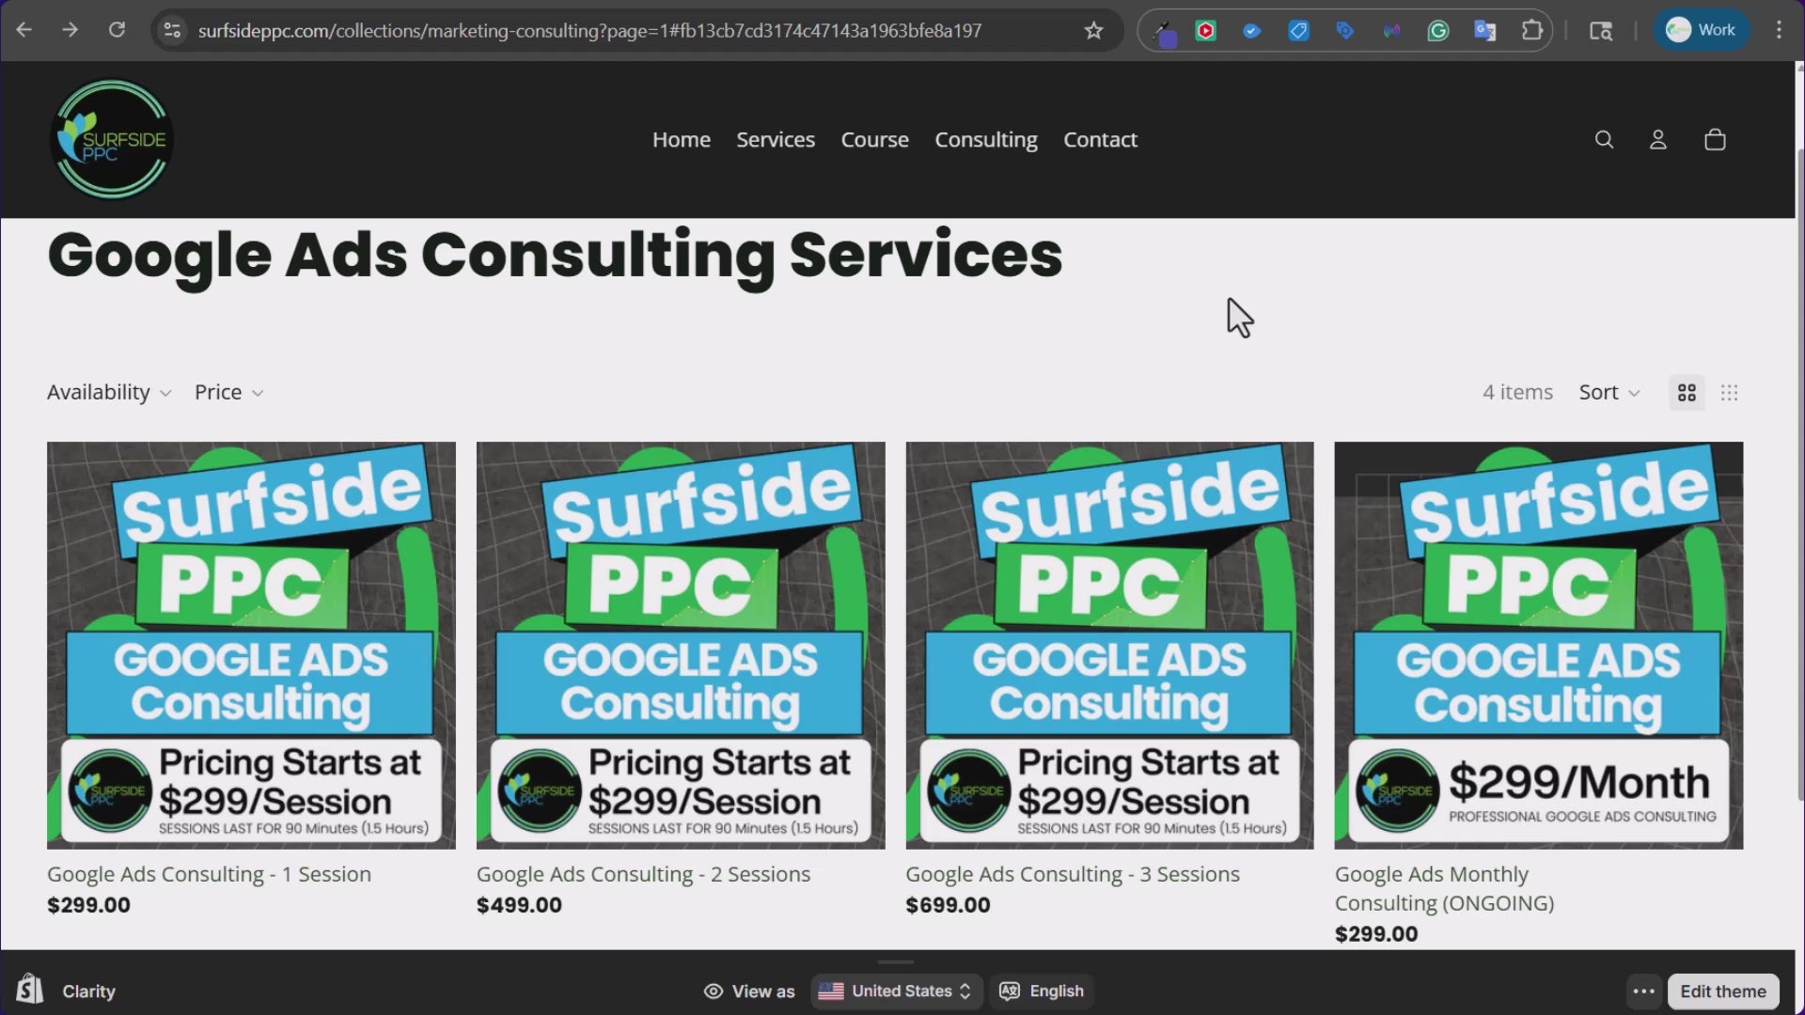Click the account profile icon in header

(1657, 139)
